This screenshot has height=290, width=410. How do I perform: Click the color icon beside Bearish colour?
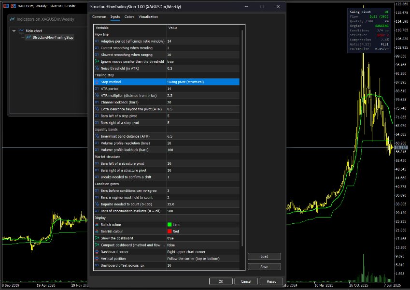coord(97,232)
